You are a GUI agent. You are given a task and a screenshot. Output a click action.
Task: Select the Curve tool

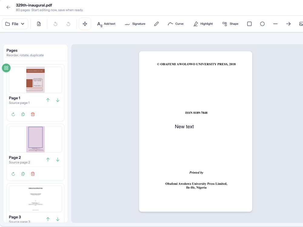coord(175,24)
